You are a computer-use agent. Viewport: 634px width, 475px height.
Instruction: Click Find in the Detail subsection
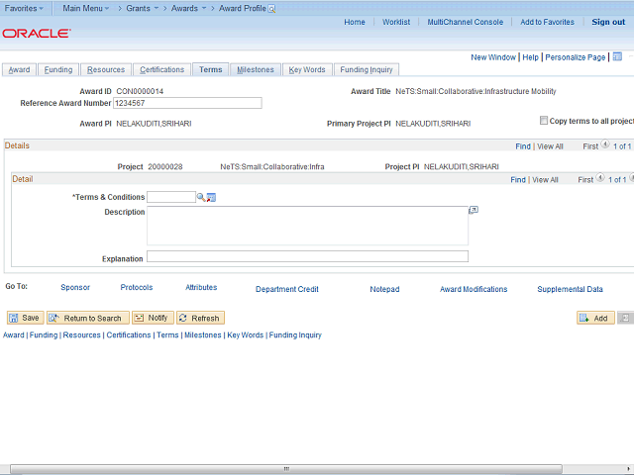(518, 180)
